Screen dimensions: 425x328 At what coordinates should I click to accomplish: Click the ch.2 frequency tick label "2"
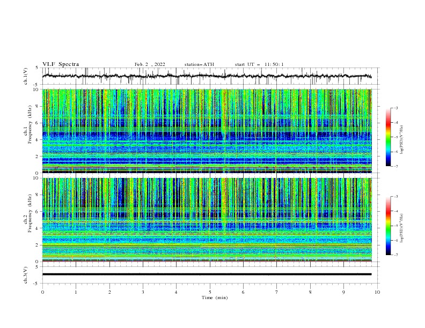pos(37,245)
